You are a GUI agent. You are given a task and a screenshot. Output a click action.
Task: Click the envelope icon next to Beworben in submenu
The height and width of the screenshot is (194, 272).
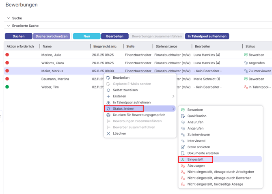click(x=183, y=110)
